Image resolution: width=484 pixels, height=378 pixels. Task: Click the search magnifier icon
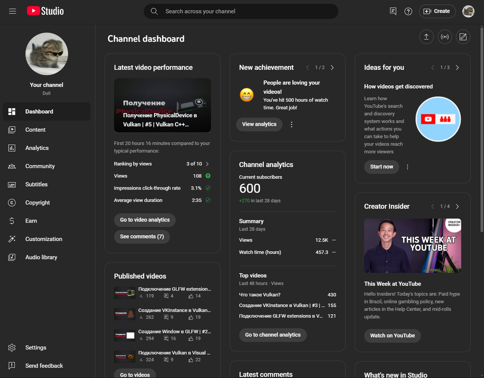tap(154, 11)
